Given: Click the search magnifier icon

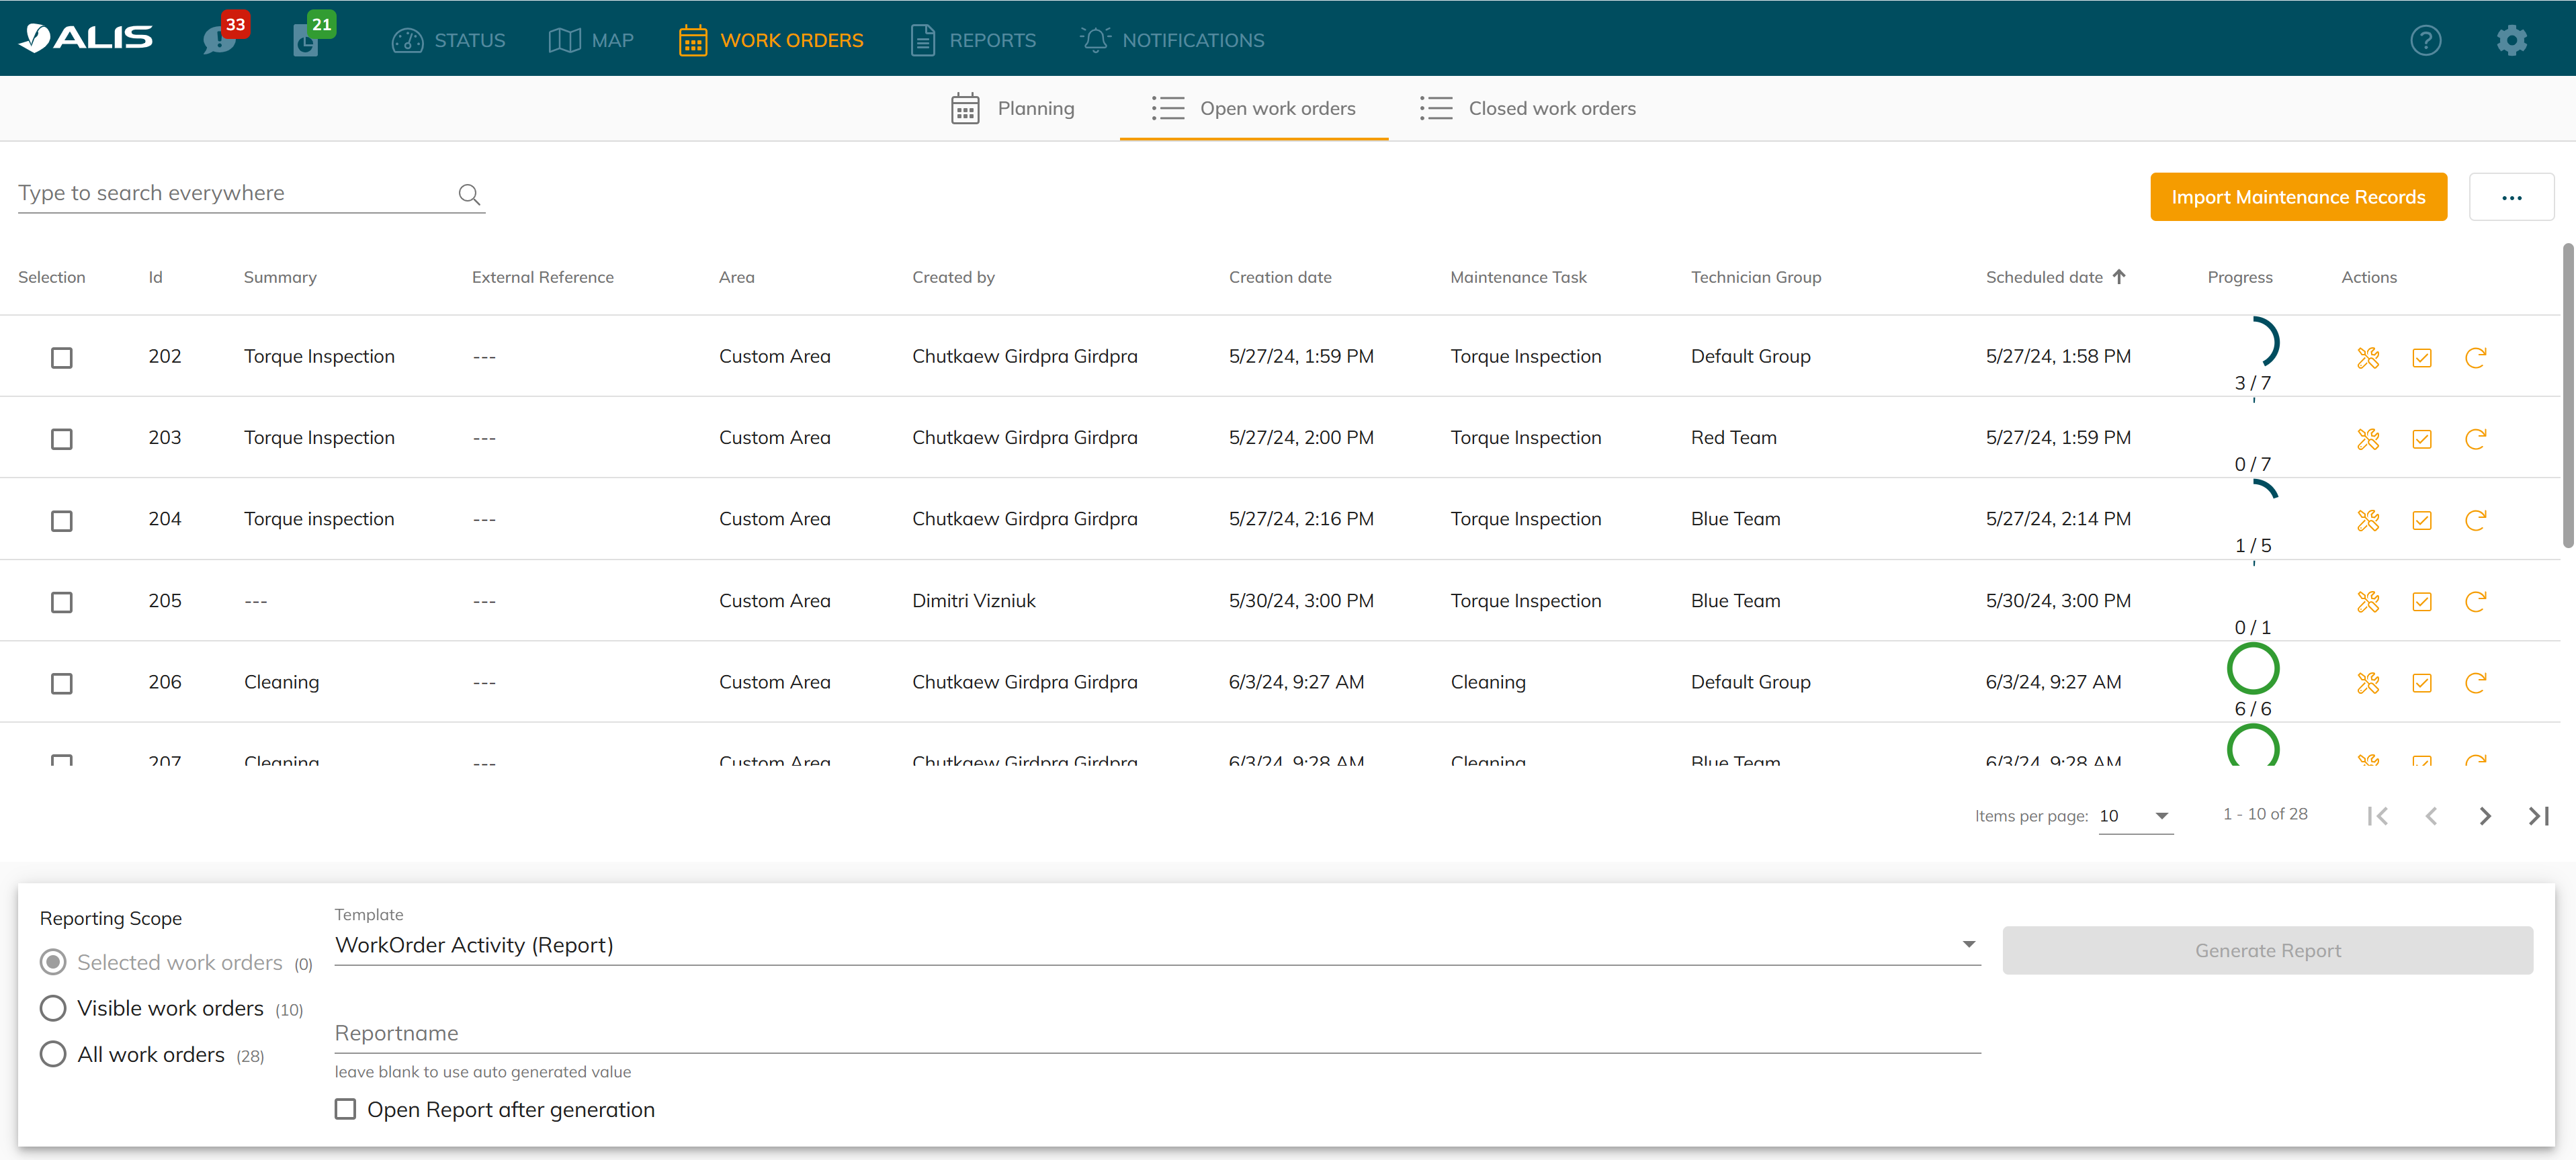Looking at the screenshot, I should coord(469,194).
